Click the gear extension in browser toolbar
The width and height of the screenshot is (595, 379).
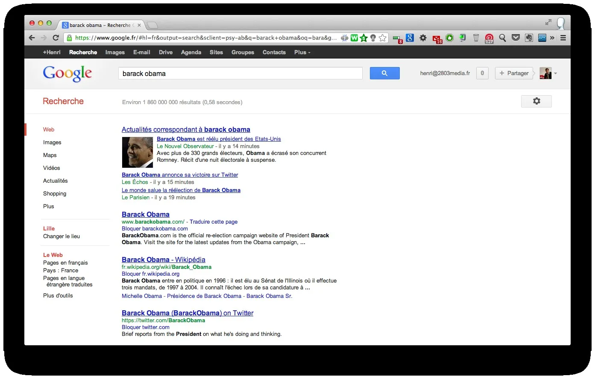coord(423,38)
